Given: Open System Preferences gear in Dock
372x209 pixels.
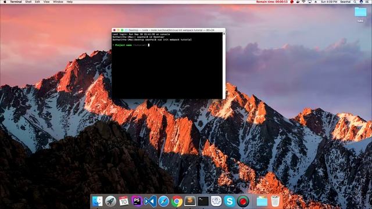Looking at the screenshot, I should click(x=216, y=201).
